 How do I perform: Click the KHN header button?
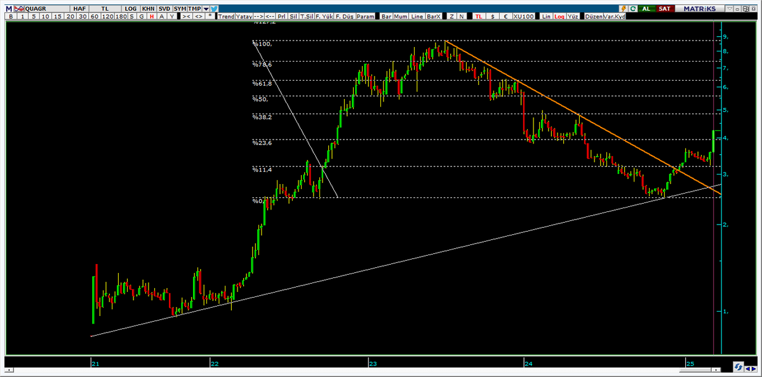coord(148,9)
